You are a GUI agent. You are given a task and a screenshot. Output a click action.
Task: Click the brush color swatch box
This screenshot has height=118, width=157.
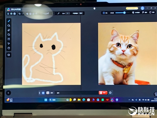54,13
